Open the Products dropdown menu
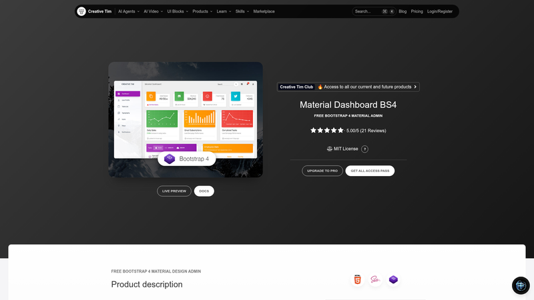This screenshot has width=534, height=300. pyautogui.click(x=202, y=11)
